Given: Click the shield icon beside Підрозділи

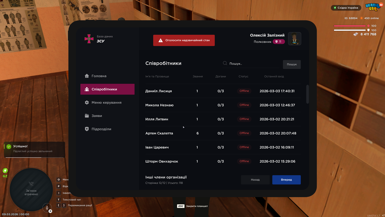Looking at the screenshot, I should (87, 129).
